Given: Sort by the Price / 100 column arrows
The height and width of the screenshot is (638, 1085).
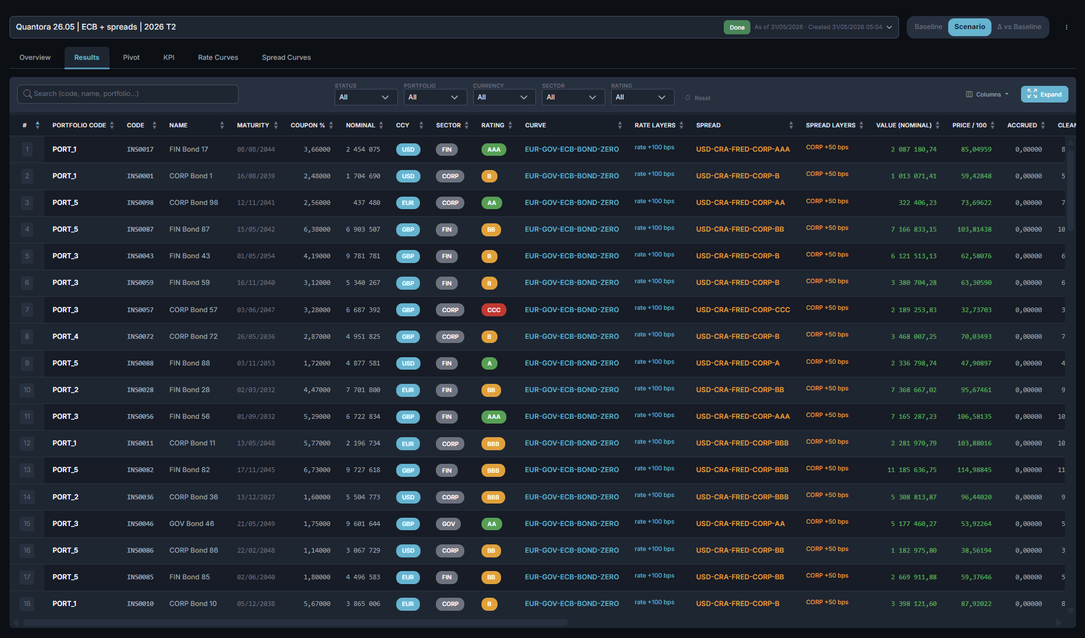Looking at the screenshot, I should [993, 125].
